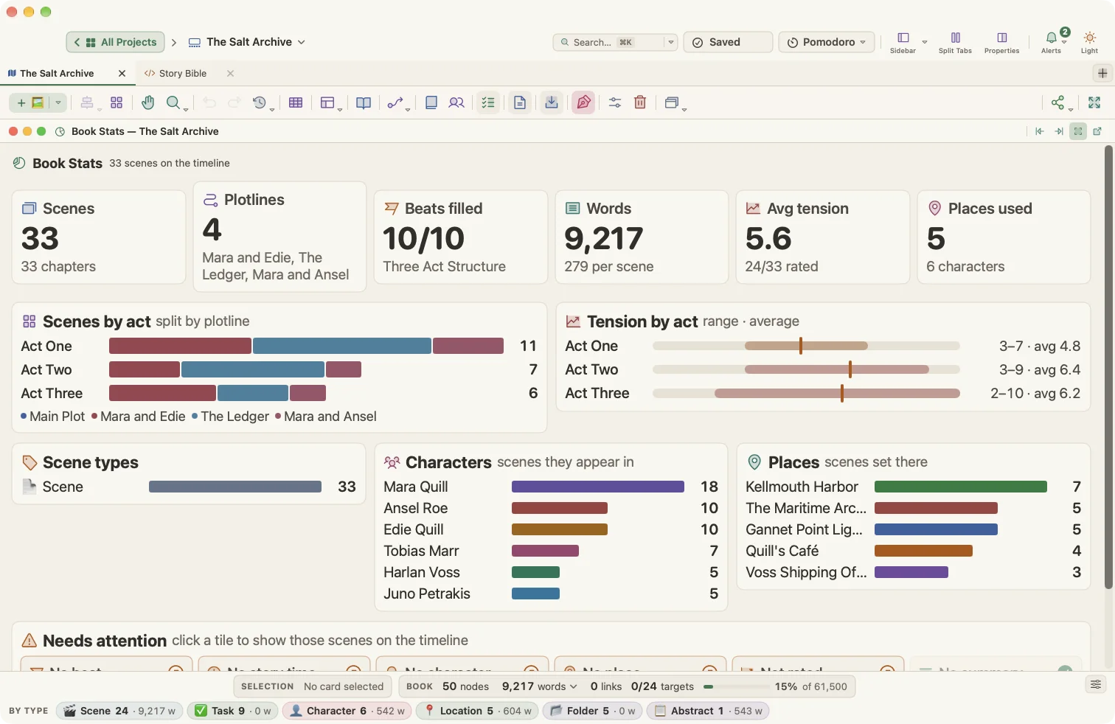Toggle Split Tabs view
The width and height of the screenshot is (1115, 724).
coord(955,42)
